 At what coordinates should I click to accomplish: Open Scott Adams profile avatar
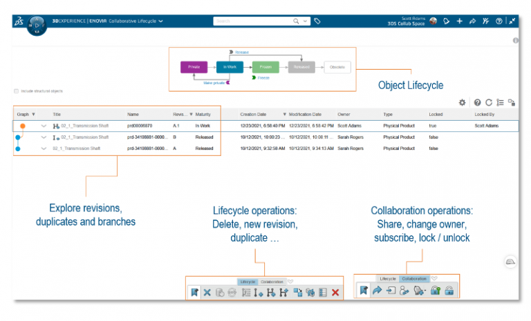point(433,21)
